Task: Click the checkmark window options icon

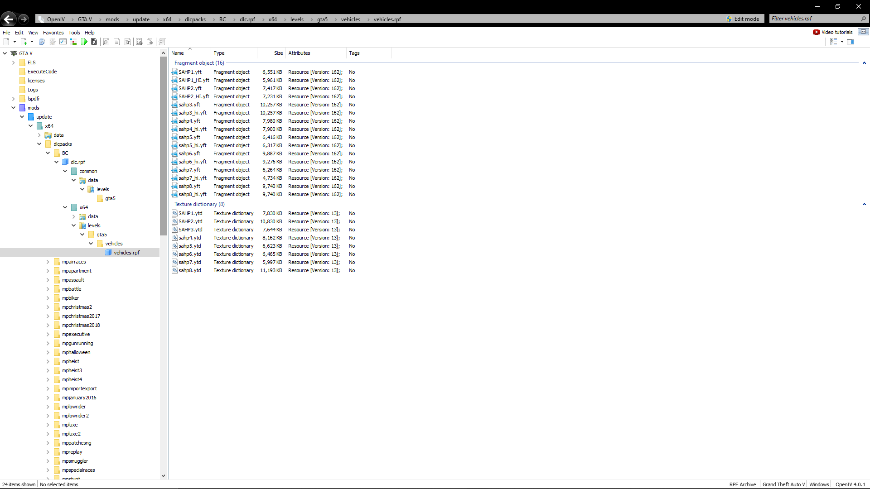Action: click(x=63, y=42)
